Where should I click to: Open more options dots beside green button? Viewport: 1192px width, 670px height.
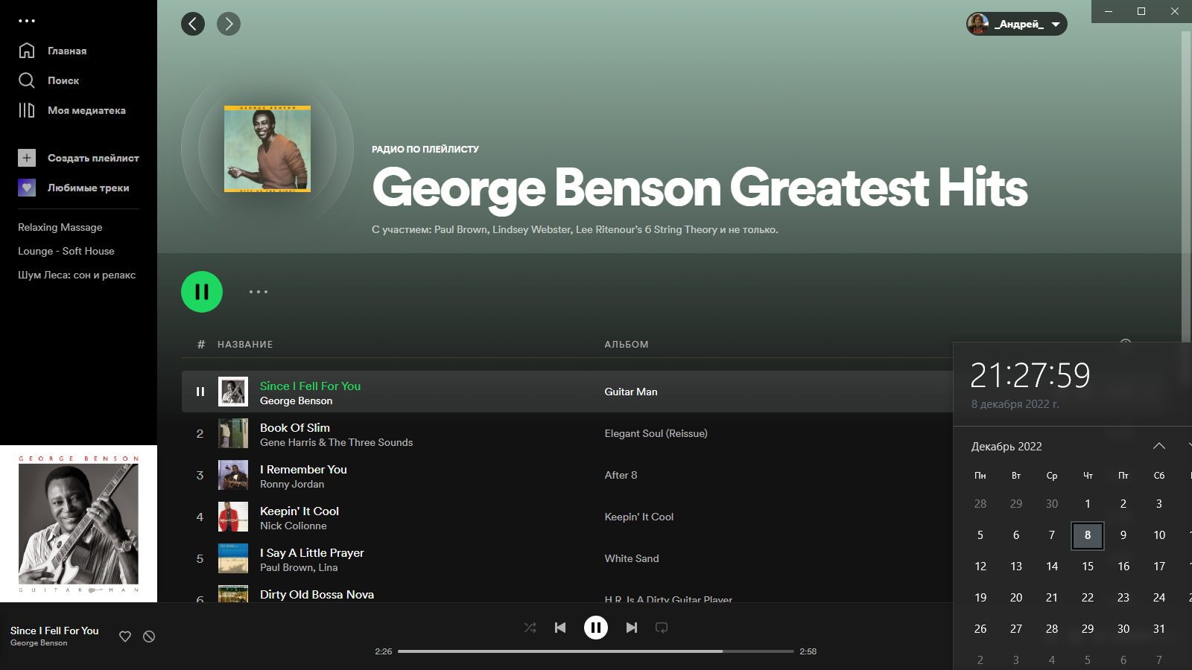click(259, 292)
